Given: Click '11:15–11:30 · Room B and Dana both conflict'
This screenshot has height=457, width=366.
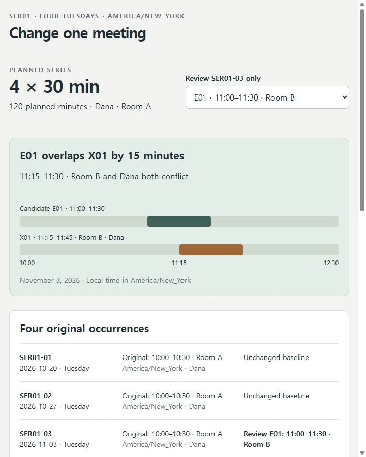Looking at the screenshot, I should click(104, 176).
